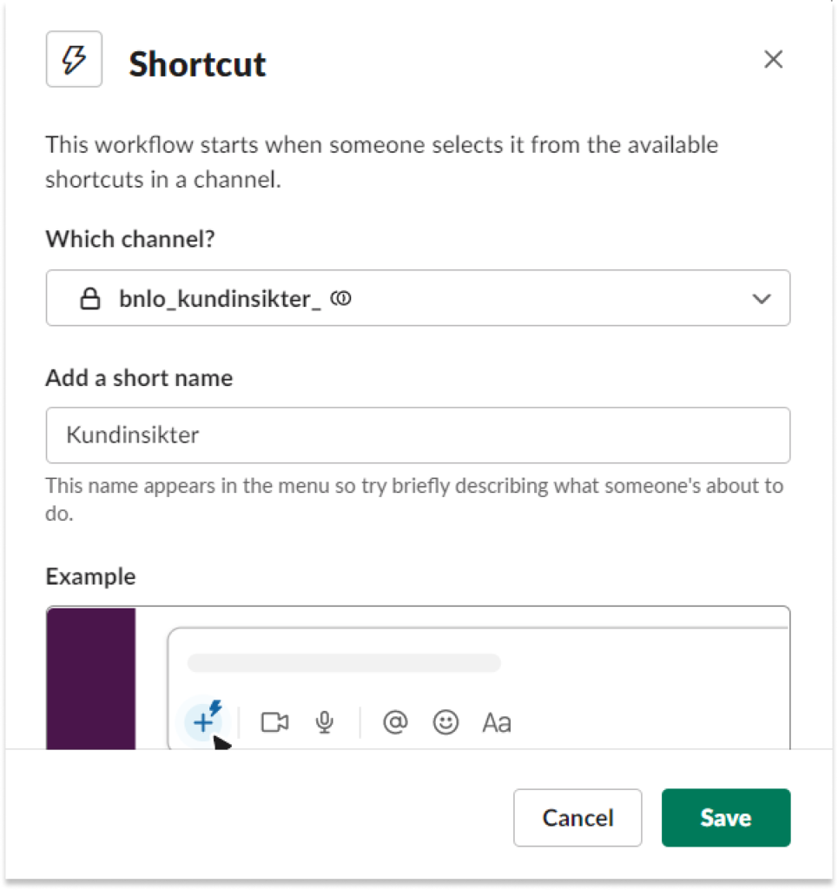Click the purple sidebar in example
The image size is (838, 890).
(91, 678)
